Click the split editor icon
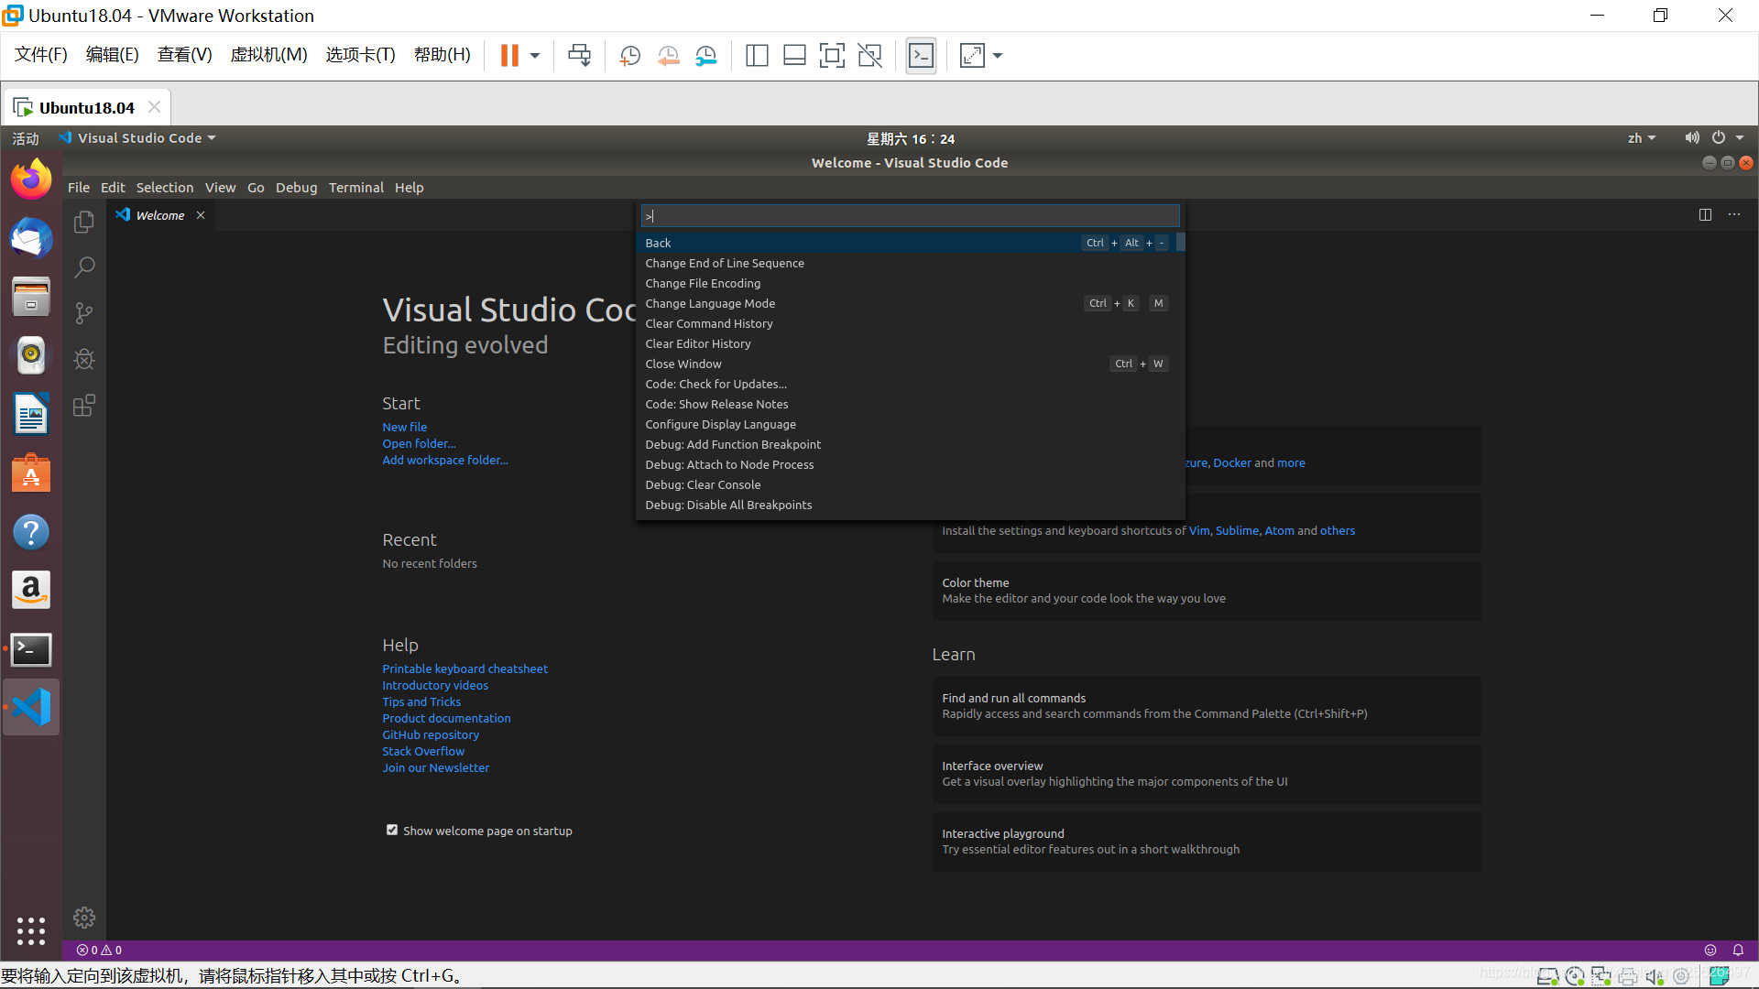1759x989 pixels. coord(1705,214)
